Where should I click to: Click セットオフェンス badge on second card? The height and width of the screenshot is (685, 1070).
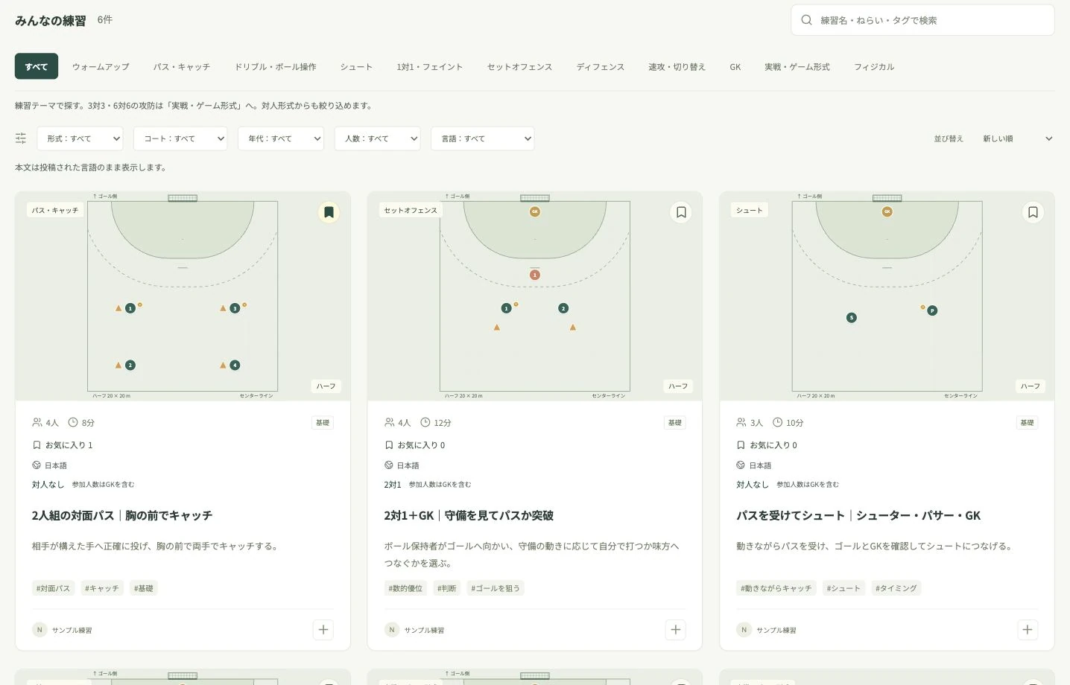click(x=411, y=211)
